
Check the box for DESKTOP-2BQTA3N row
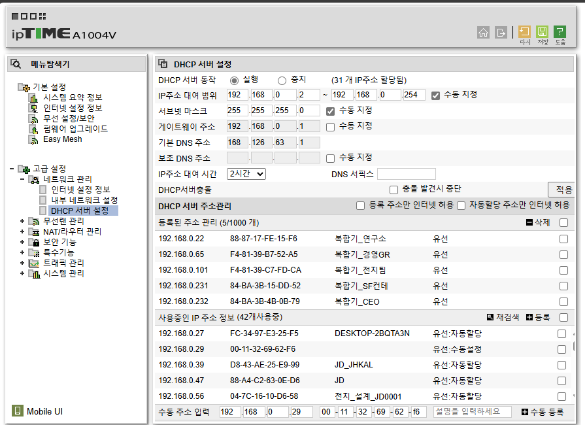561,333
